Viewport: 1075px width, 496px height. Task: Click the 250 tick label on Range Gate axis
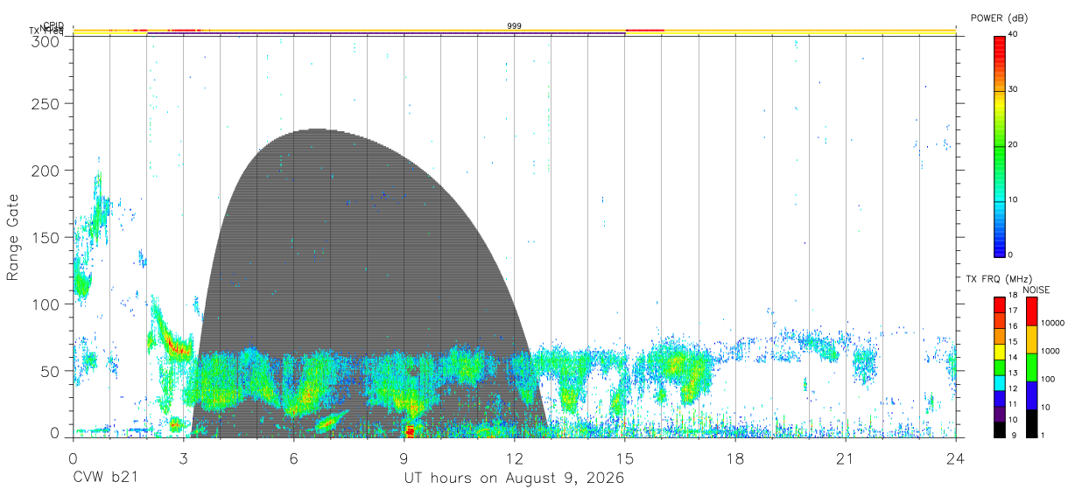click(x=47, y=104)
